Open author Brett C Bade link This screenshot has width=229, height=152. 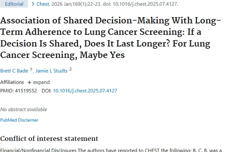click(14, 71)
